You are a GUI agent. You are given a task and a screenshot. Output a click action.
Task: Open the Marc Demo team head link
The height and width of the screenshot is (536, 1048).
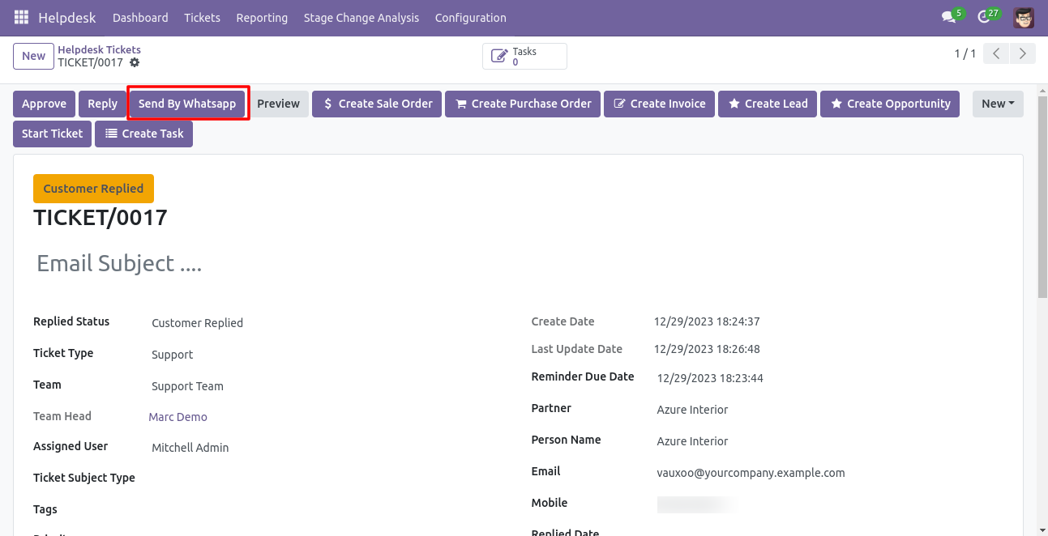pos(178,417)
